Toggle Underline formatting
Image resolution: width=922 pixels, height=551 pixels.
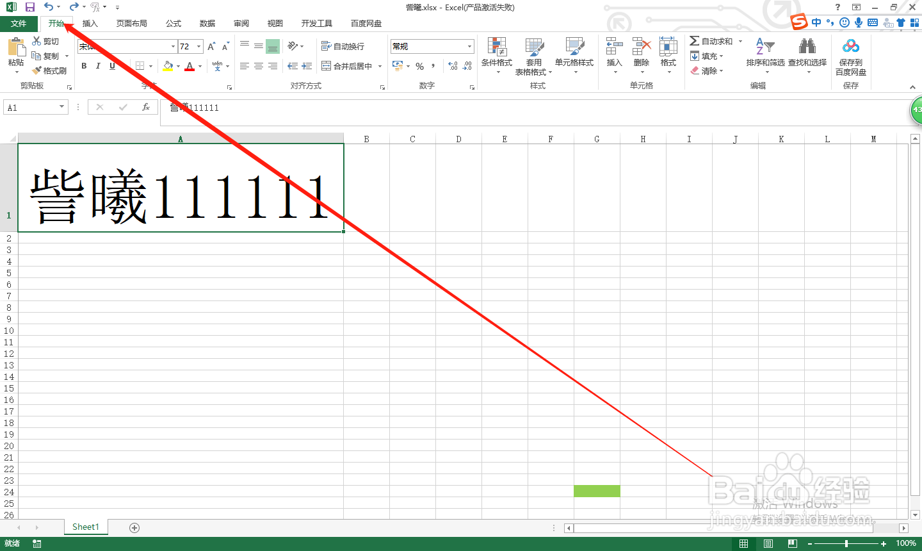tap(112, 66)
